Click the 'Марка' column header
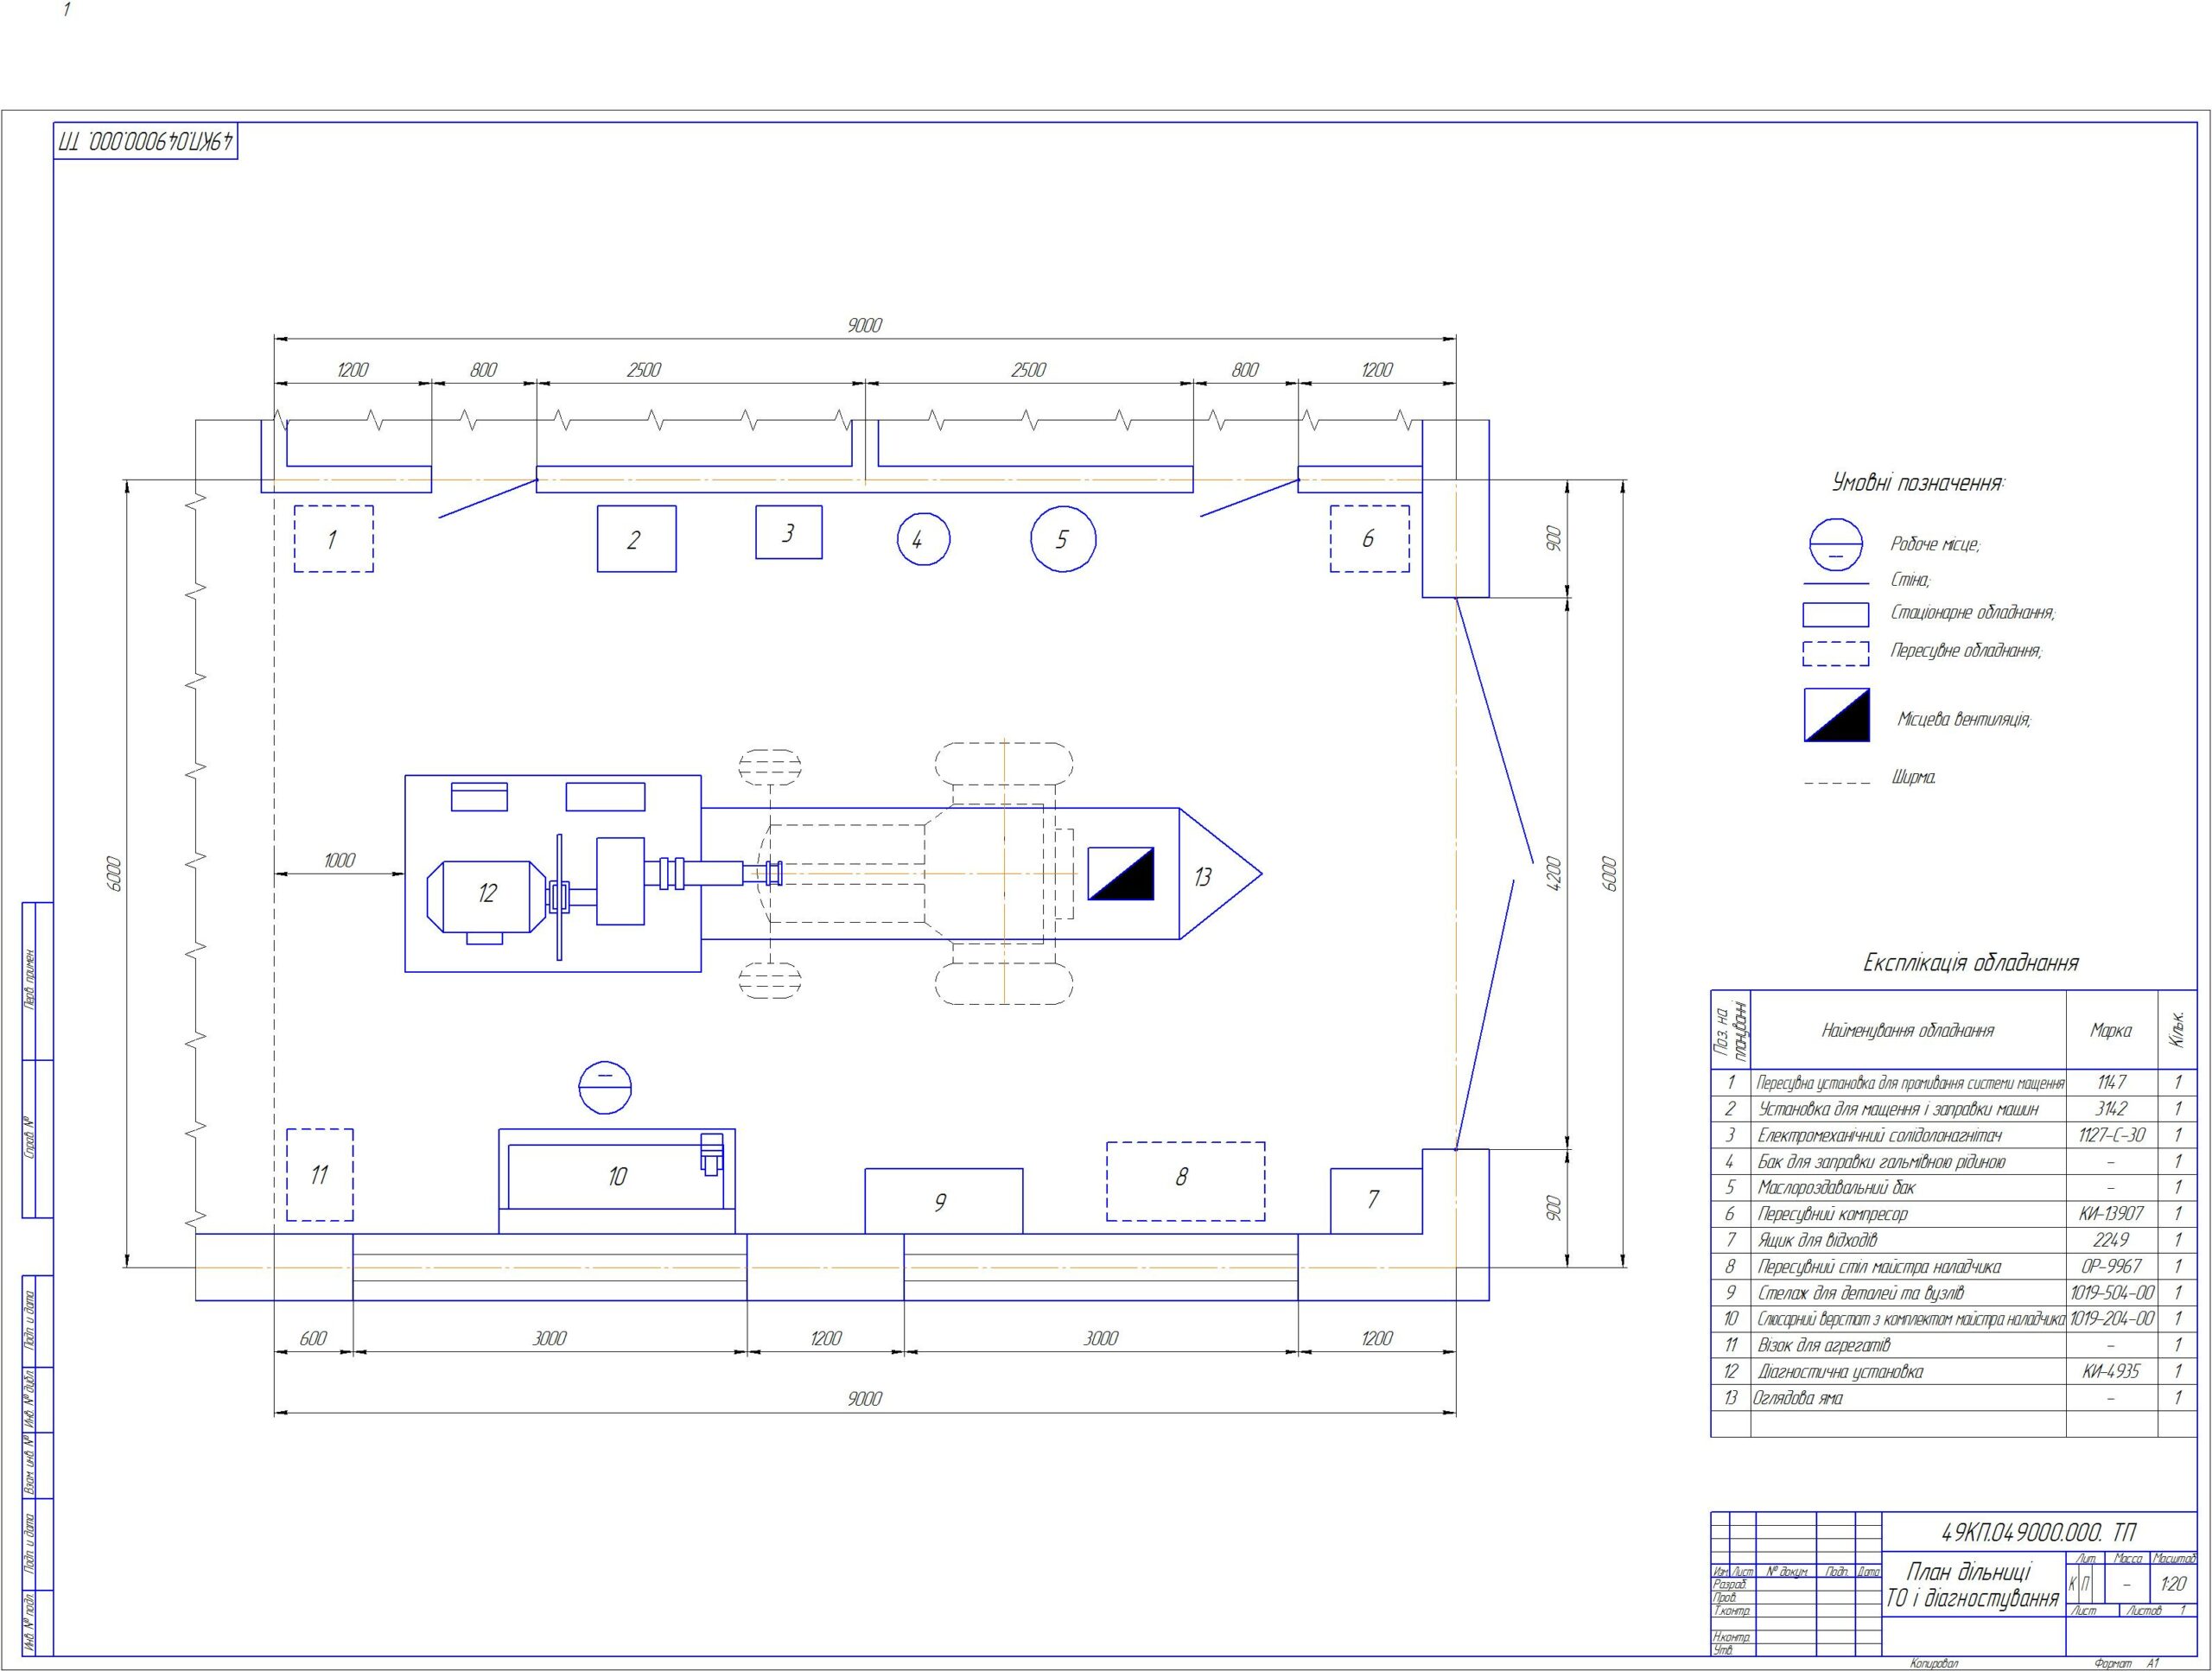This screenshot has height=1671, width=2212. [2111, 1030]
